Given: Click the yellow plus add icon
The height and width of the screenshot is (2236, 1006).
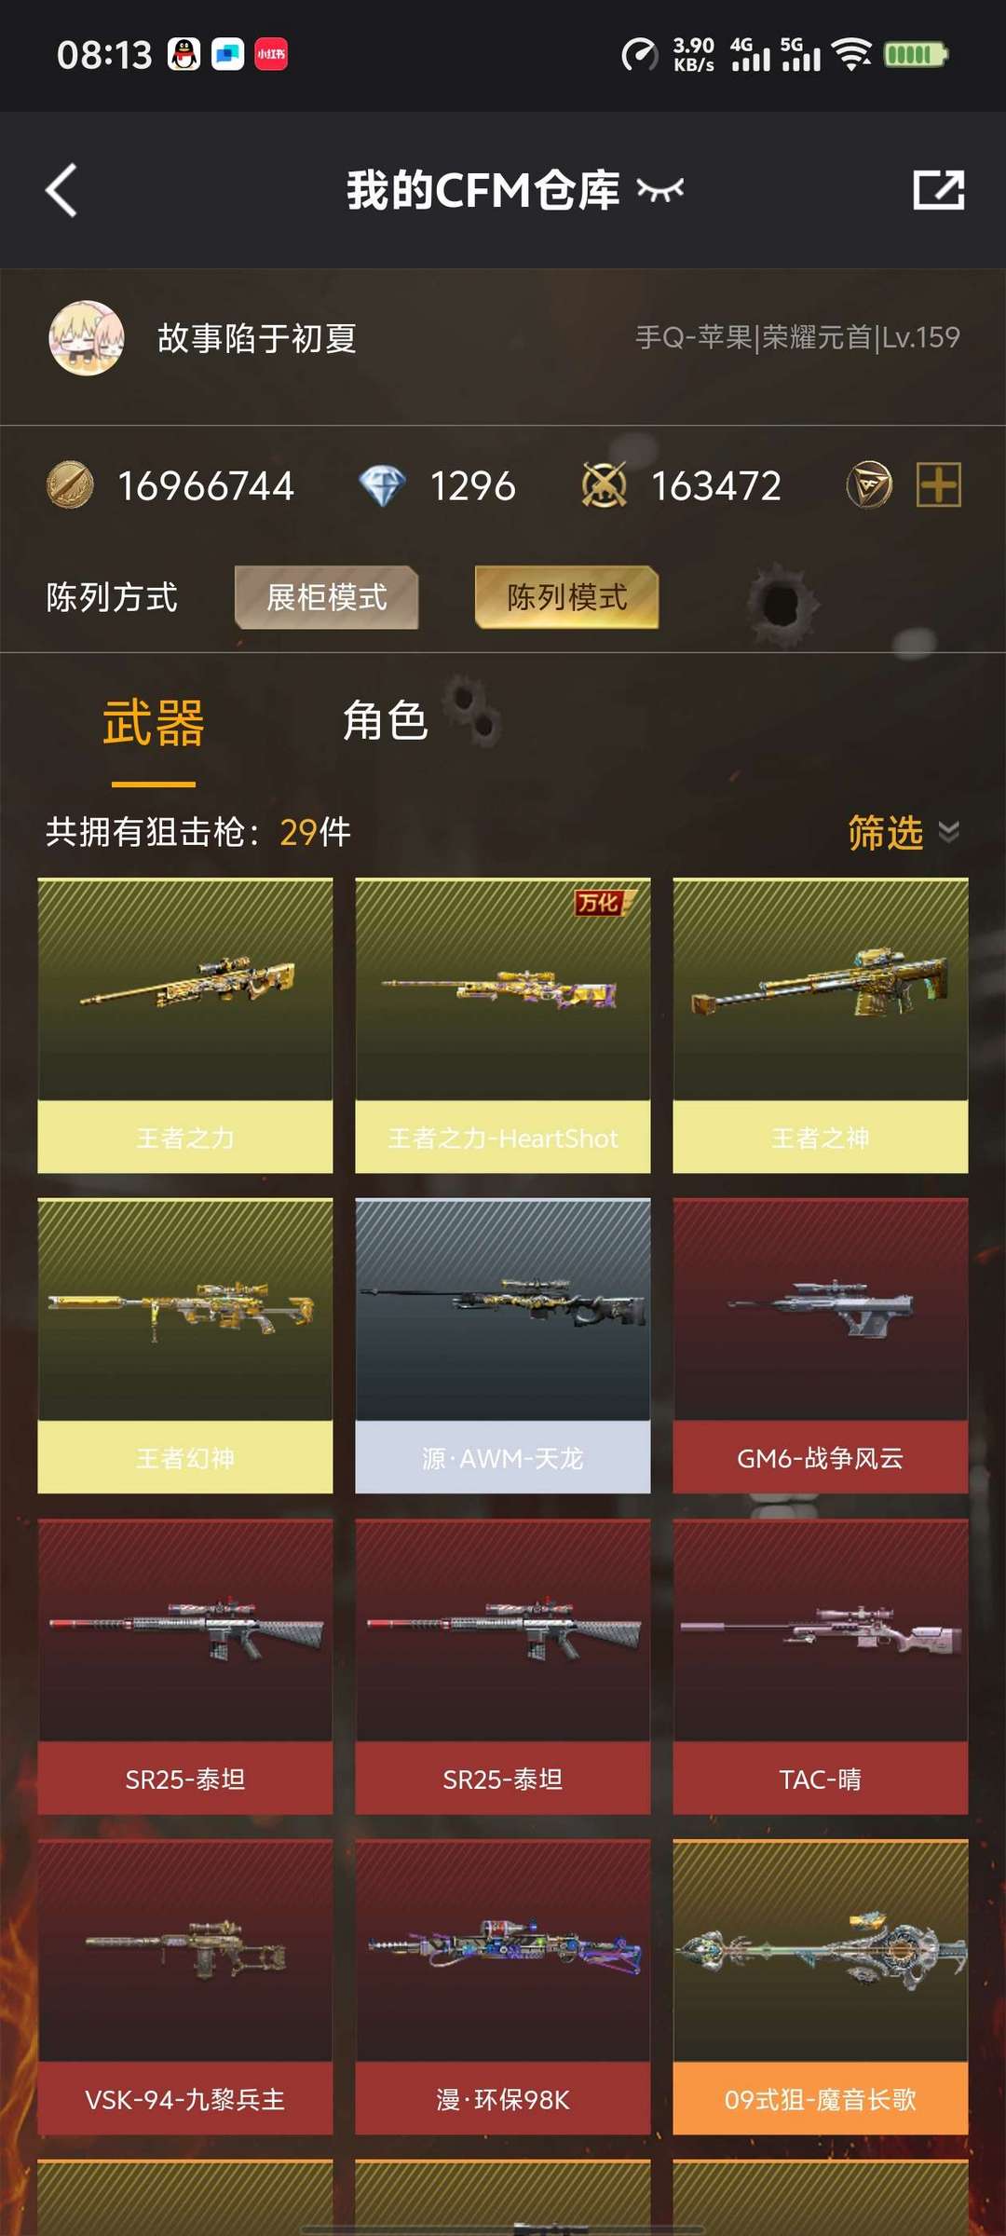Looking at the screenshot, I should 939,485.
